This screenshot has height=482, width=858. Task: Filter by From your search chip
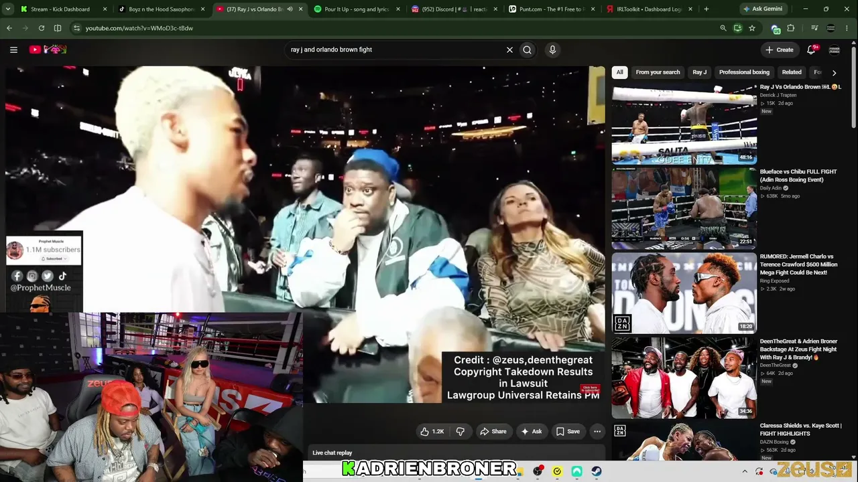tap(658, 72)
